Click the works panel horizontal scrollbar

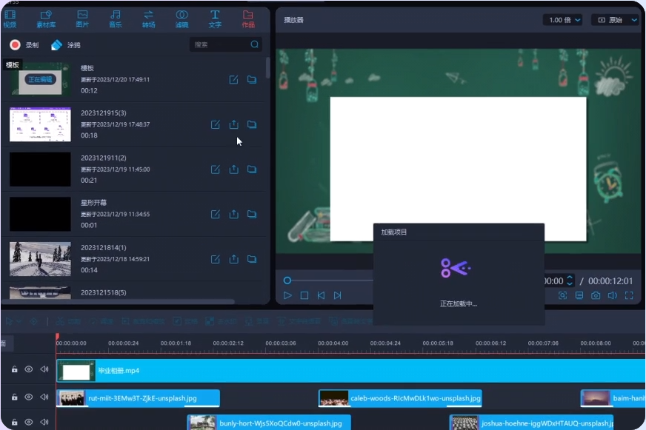pos(119,302)
